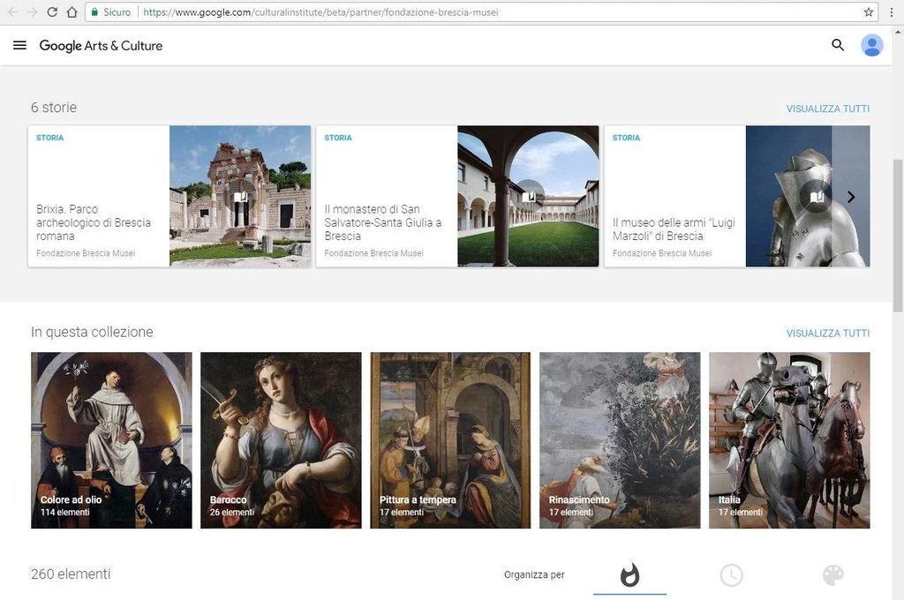Organize elements by color palette icon
This screenshot has height=600, width=904.
click(x=832, y=575)
